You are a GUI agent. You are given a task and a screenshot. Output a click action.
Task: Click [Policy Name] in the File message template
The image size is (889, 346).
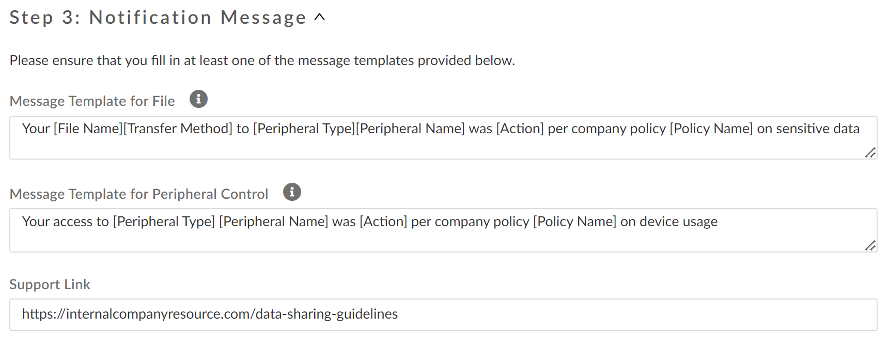pyautogui.click(x=711, y=129)
